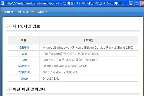
Task: Open the RAM link
Action: click(24, 60)
